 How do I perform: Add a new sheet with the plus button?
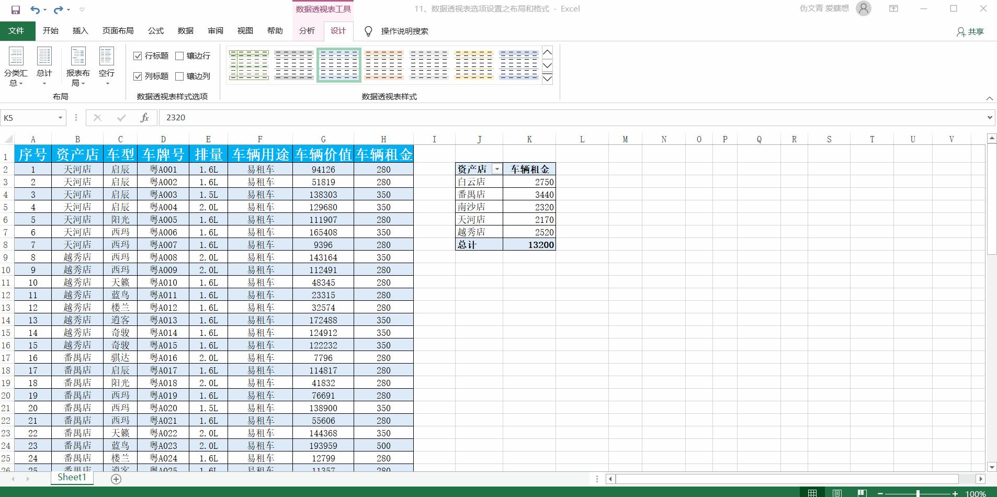point(116,479)
